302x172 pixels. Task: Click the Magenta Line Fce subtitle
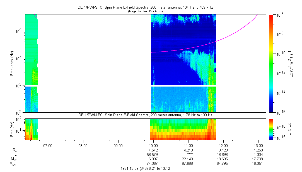(x=145, y=11)
